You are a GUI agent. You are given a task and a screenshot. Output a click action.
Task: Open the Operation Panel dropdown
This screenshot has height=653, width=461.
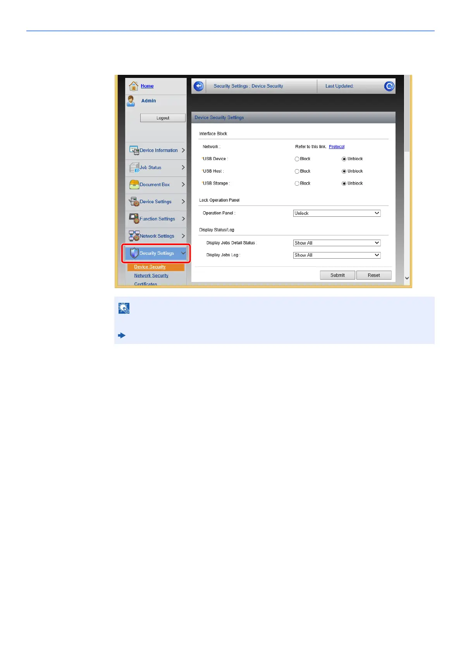(x=337, y=213)
